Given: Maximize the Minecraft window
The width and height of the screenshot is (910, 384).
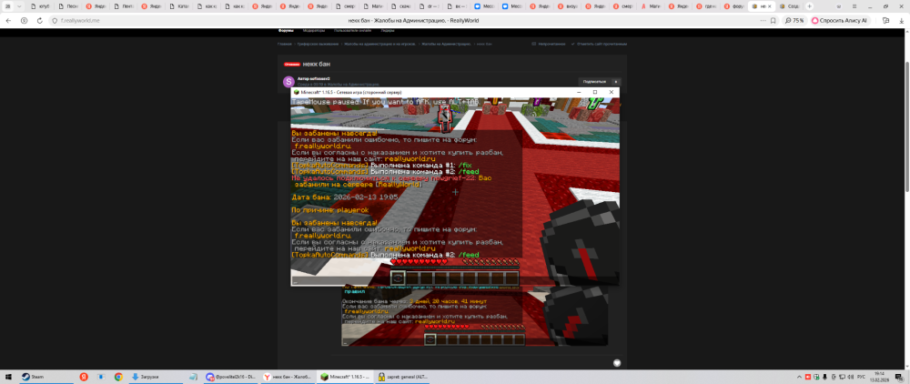Looking at the screenshot, I should tap(595, 92).
